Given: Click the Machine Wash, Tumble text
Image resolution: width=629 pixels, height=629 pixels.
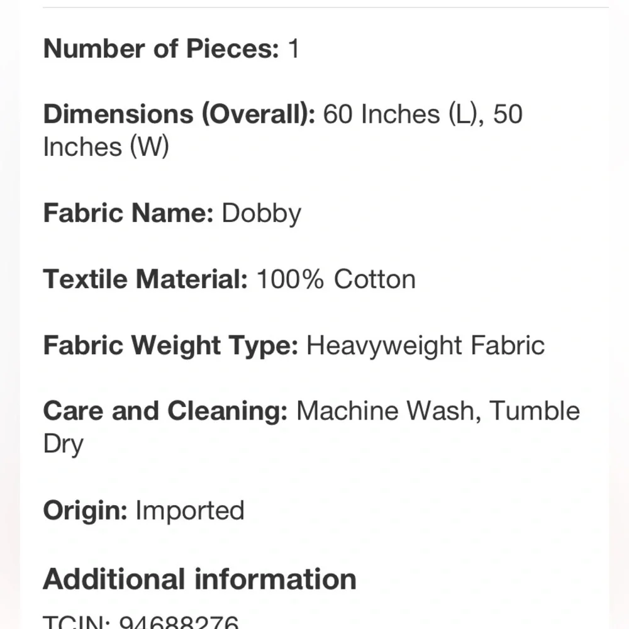Looking at the screenshot, I should [x=438, y=411].
